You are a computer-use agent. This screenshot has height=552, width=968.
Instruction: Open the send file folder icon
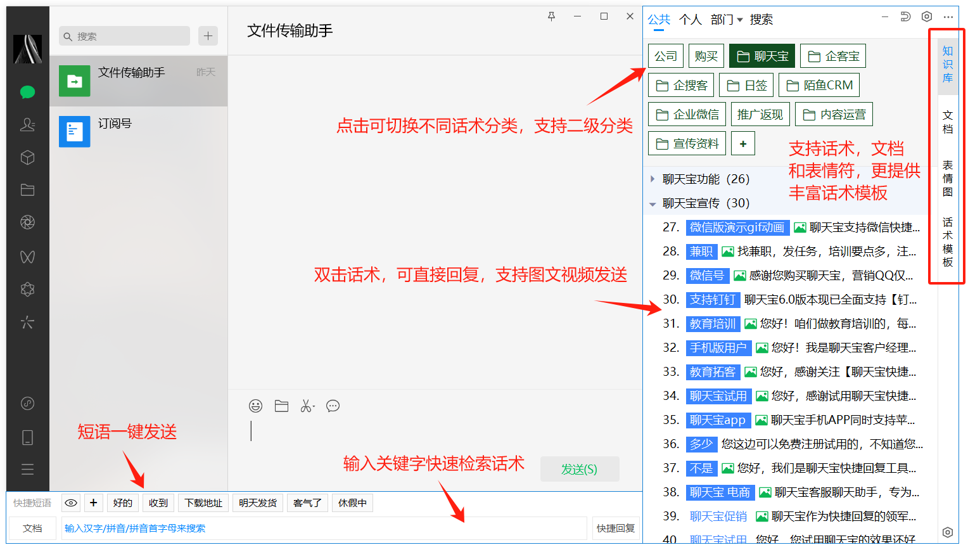click(x=281, y=406)
